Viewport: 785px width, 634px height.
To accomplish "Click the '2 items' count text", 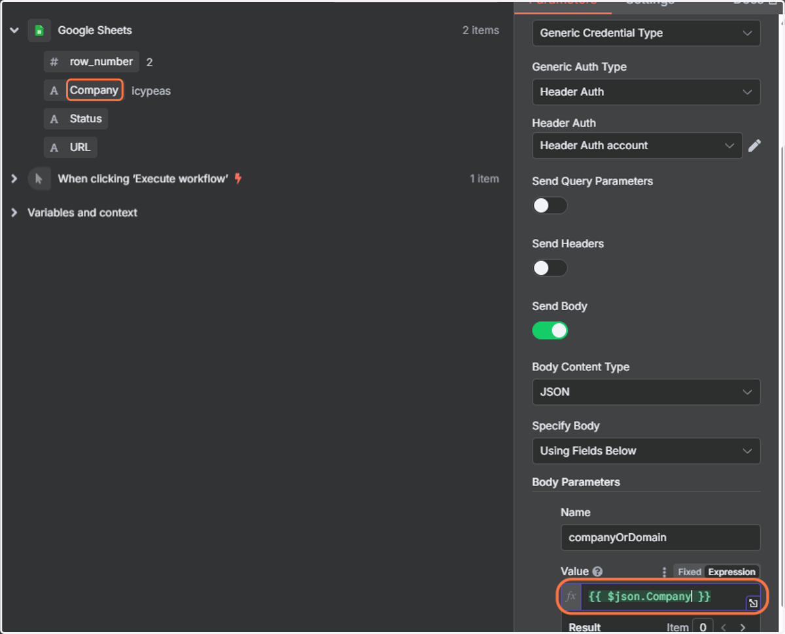I will (481, 30).
